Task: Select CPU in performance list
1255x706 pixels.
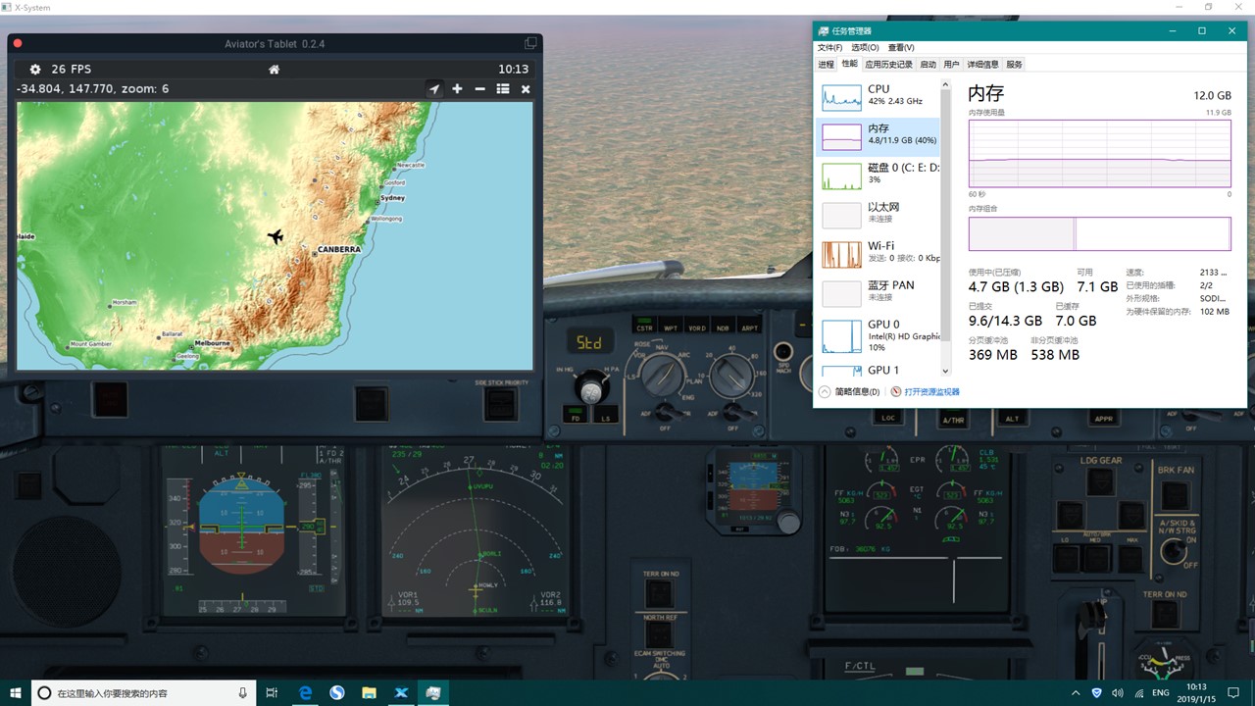Action: pos(878,96)
